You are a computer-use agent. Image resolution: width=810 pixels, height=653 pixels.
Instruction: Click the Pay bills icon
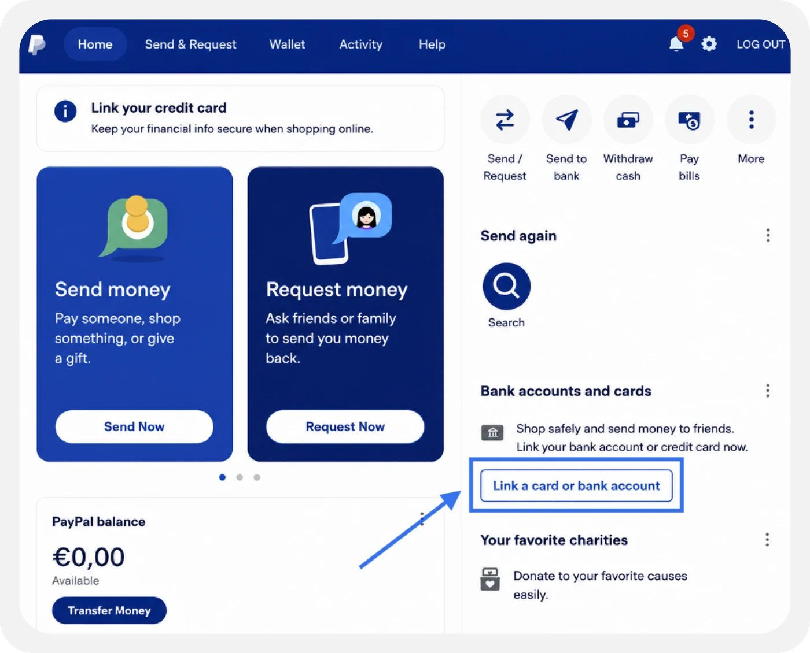point(690,120)
